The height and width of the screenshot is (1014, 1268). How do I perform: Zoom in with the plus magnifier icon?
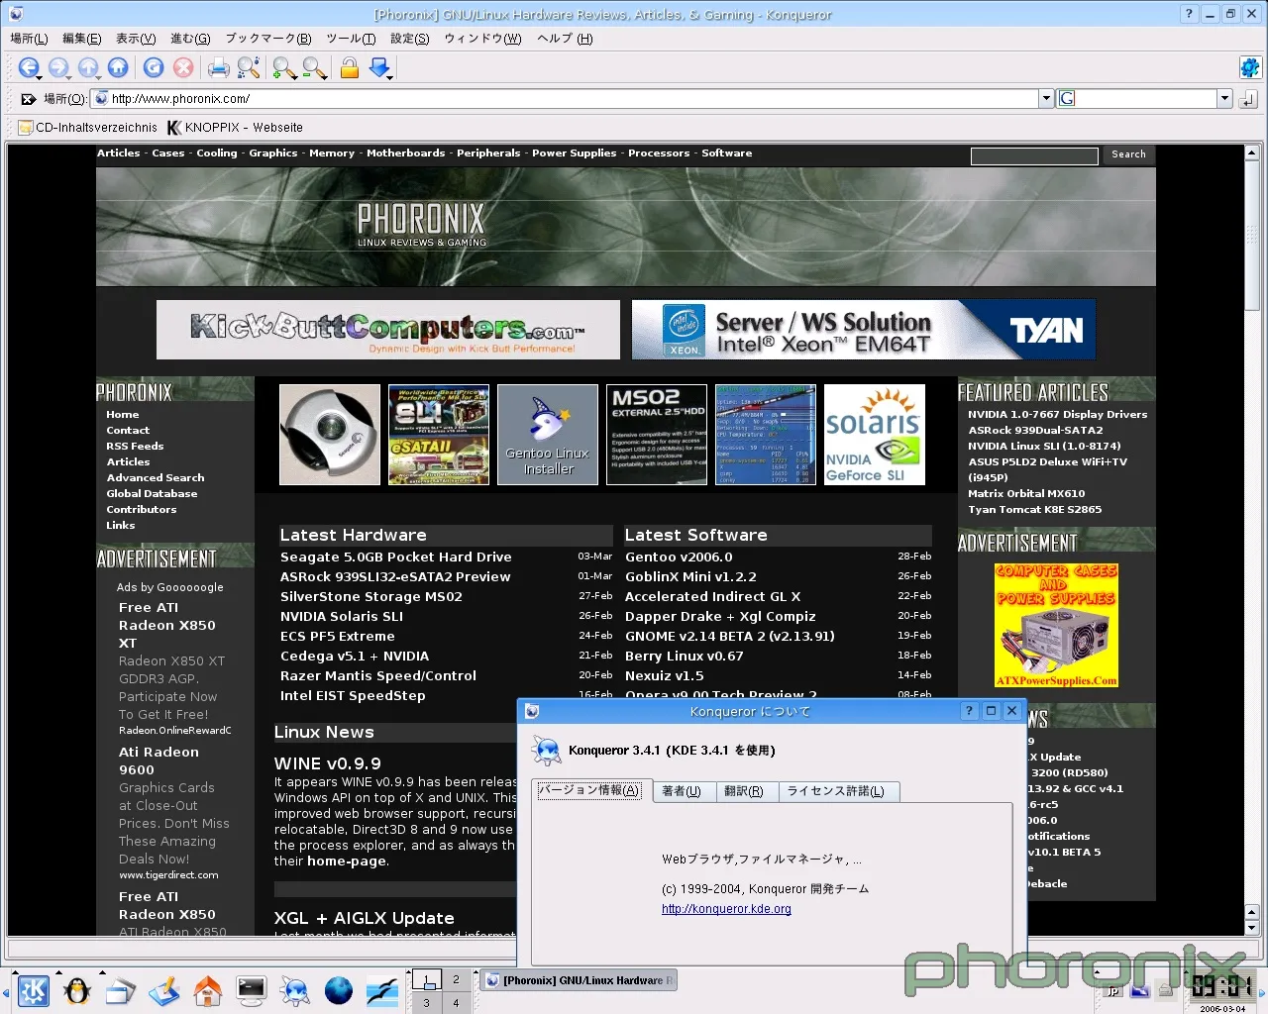tap(284, 67)
